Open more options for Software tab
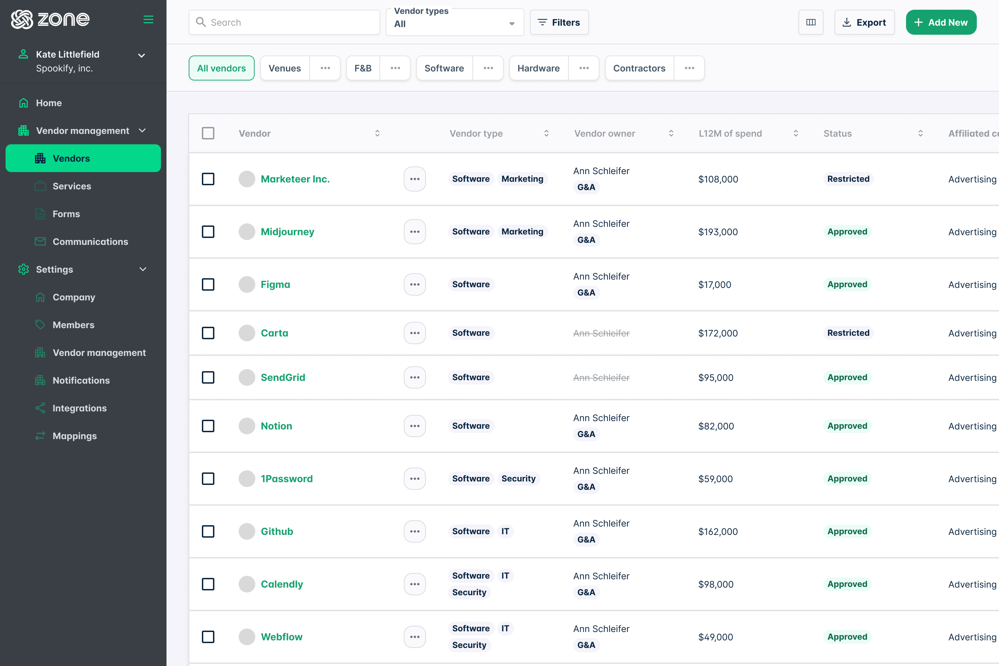 coord(488,68)
